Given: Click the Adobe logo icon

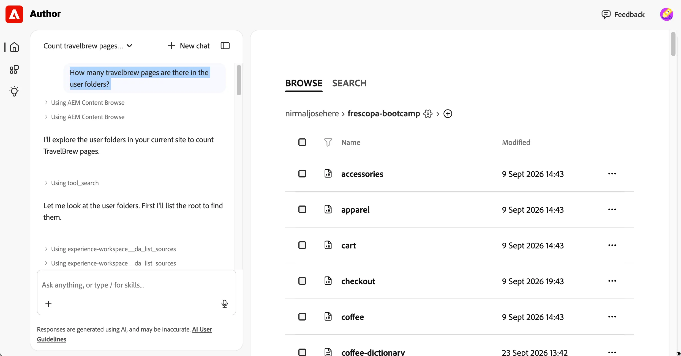Looking at the screenshot, I should (x=14, y=14).
